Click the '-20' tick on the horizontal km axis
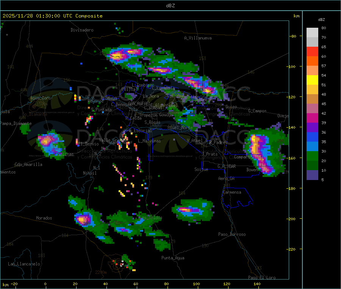 (14, 284)
